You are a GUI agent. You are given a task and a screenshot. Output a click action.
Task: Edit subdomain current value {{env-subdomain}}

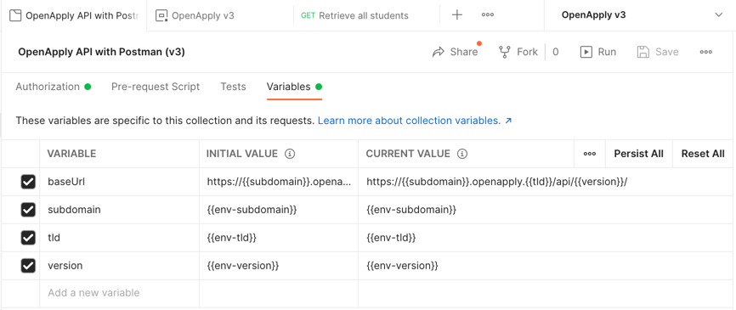546,210
